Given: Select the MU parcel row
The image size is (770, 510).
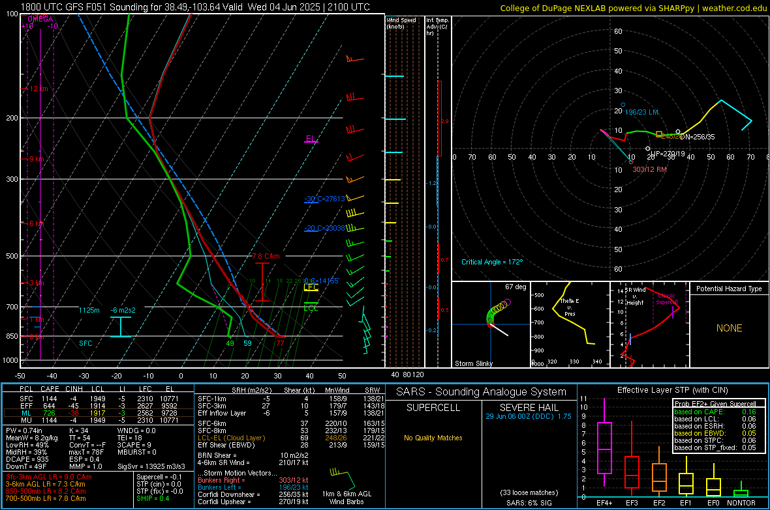Looking at the screenshot, I should 99,420.
